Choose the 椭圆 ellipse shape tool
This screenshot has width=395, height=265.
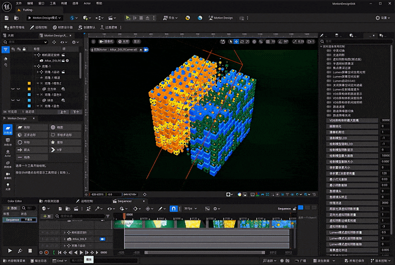(x=65, y=128)
